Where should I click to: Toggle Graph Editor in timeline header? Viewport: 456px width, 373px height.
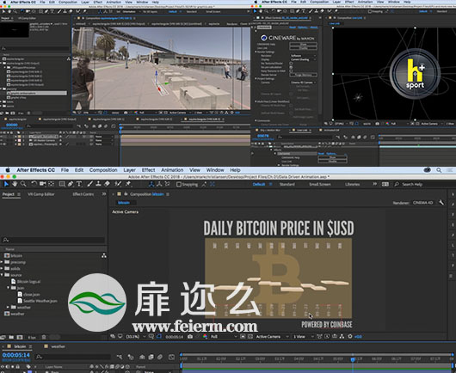pyautogui.click(x=171, y=357)
